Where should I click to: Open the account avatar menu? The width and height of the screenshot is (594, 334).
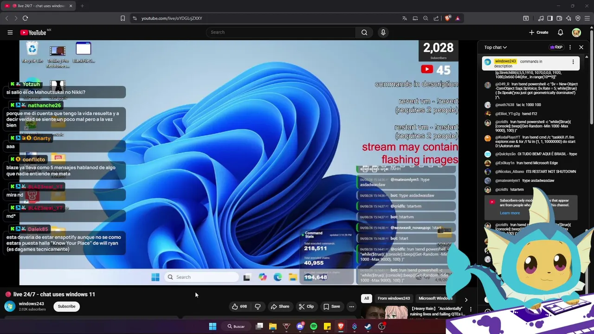point(576,32)
